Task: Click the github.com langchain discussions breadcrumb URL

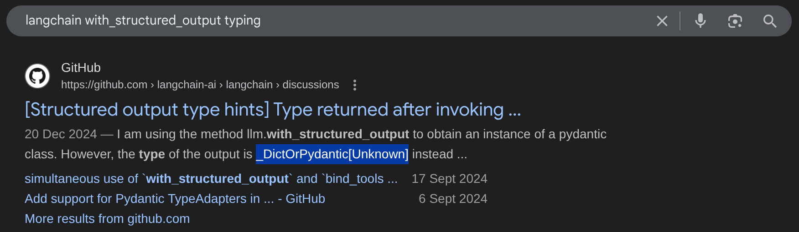Action: pos(200,85)
